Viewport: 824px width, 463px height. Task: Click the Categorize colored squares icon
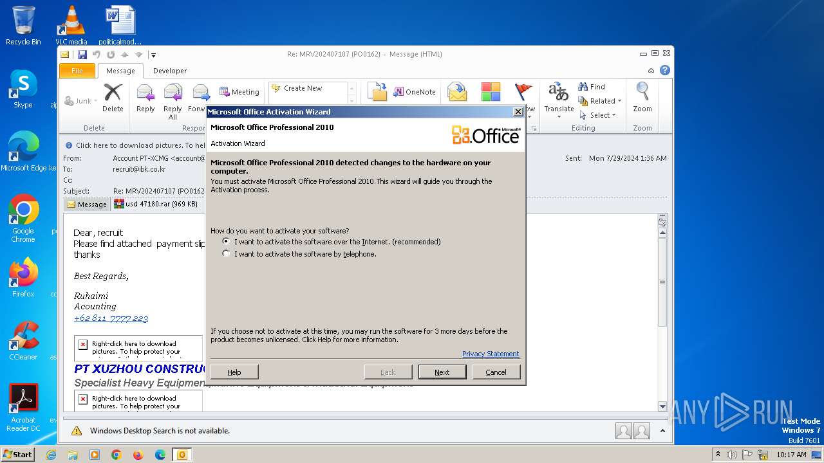491,92
